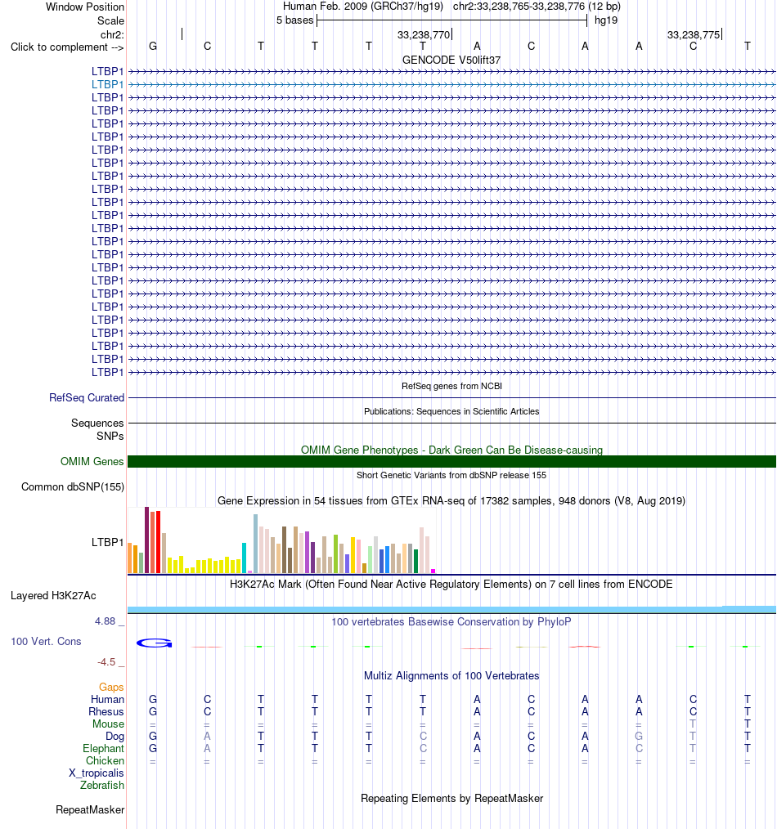Click the 'chr2:' ruler label

(x=112, y=35)
